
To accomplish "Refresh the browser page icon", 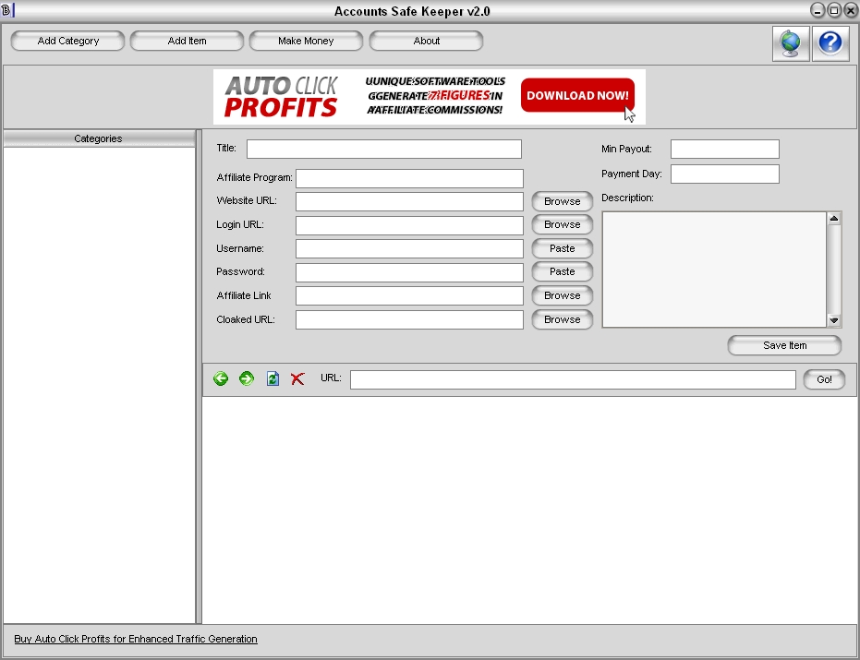I will (x=273, y=378).
